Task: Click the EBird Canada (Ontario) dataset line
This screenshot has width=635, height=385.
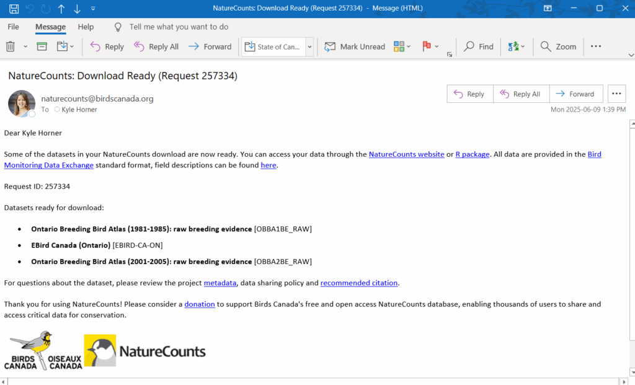Action: (97, 246)
